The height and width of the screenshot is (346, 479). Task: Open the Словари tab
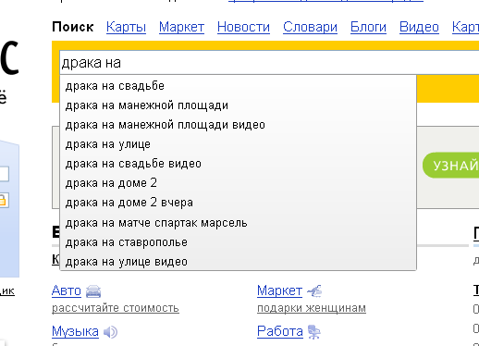click(x=310, y=27)
